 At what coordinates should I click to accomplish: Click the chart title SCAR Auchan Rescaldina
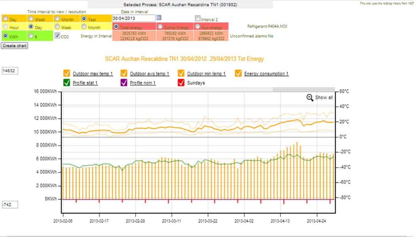point(184,59)
